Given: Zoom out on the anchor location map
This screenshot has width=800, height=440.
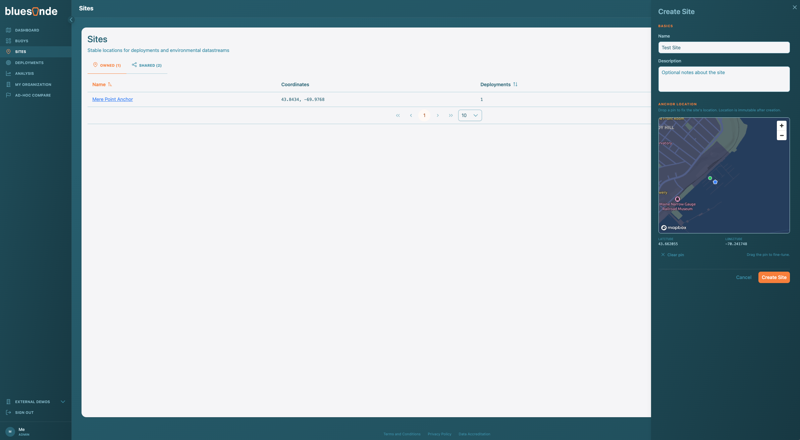Looking at the screenshot, I should click(782, 135).
